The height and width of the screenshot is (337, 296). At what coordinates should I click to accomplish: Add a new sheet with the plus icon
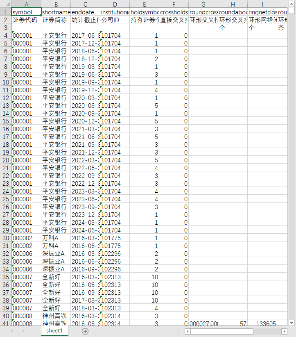click(85, 331)
